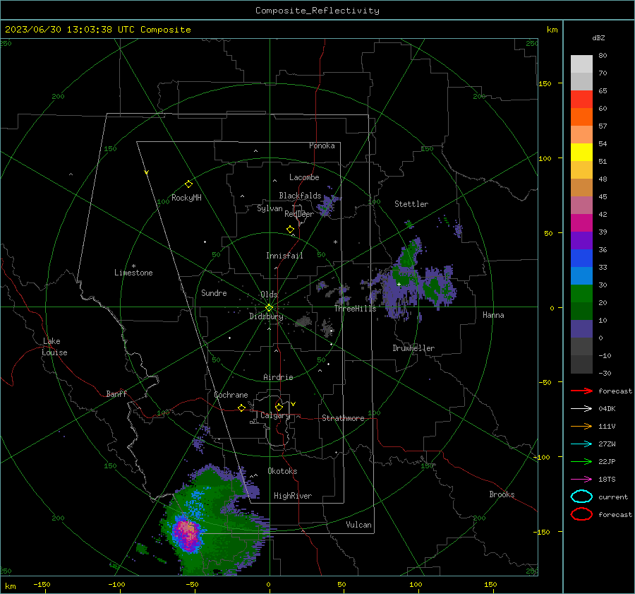Click the cyan current ellipse symbol

[581, 497]
